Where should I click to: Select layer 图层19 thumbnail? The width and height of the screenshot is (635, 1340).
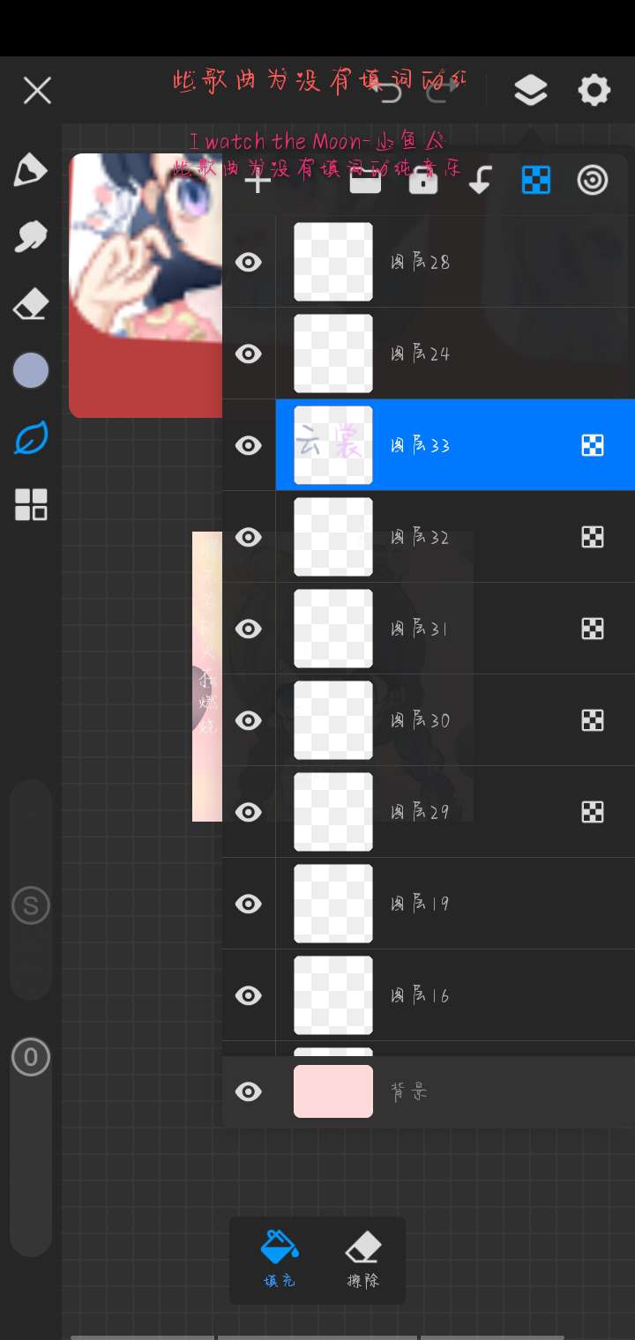332,904
